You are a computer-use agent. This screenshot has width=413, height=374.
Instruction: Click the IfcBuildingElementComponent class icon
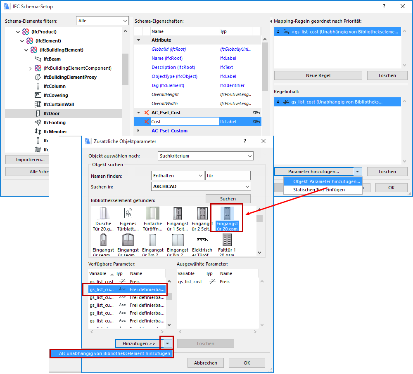tap(38, 68)
